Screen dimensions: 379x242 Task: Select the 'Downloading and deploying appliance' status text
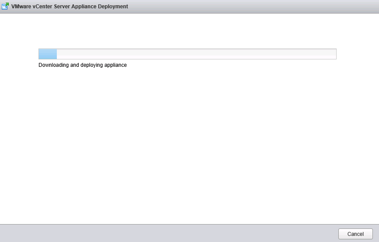coord(83,65)
